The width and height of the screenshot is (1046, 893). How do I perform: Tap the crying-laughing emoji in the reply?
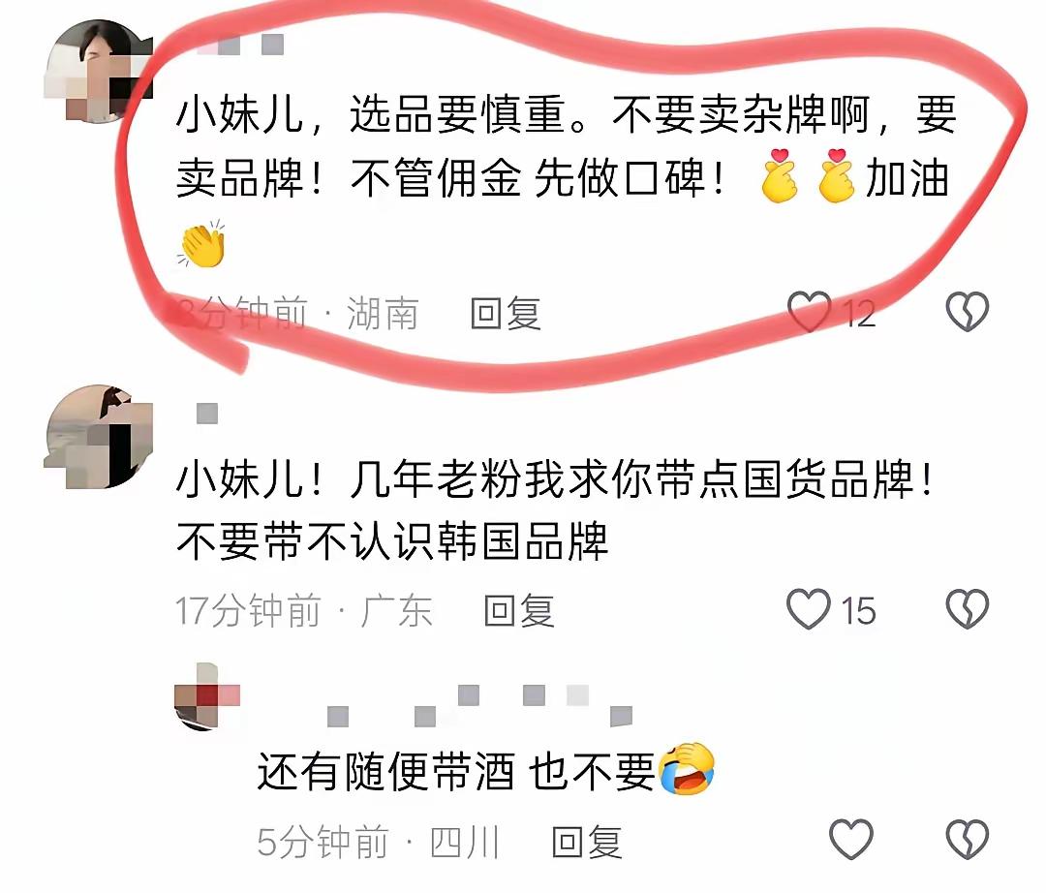(x=687, y=768)
